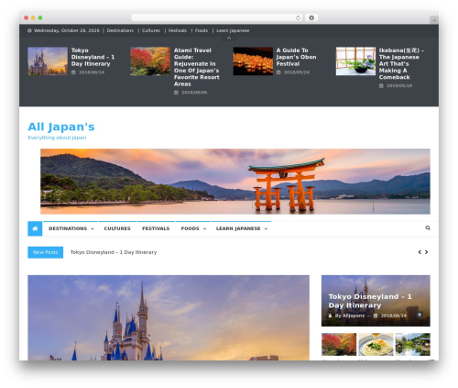
Task: Click Festivals in the top bar
Action: click(x=178, y=30)
